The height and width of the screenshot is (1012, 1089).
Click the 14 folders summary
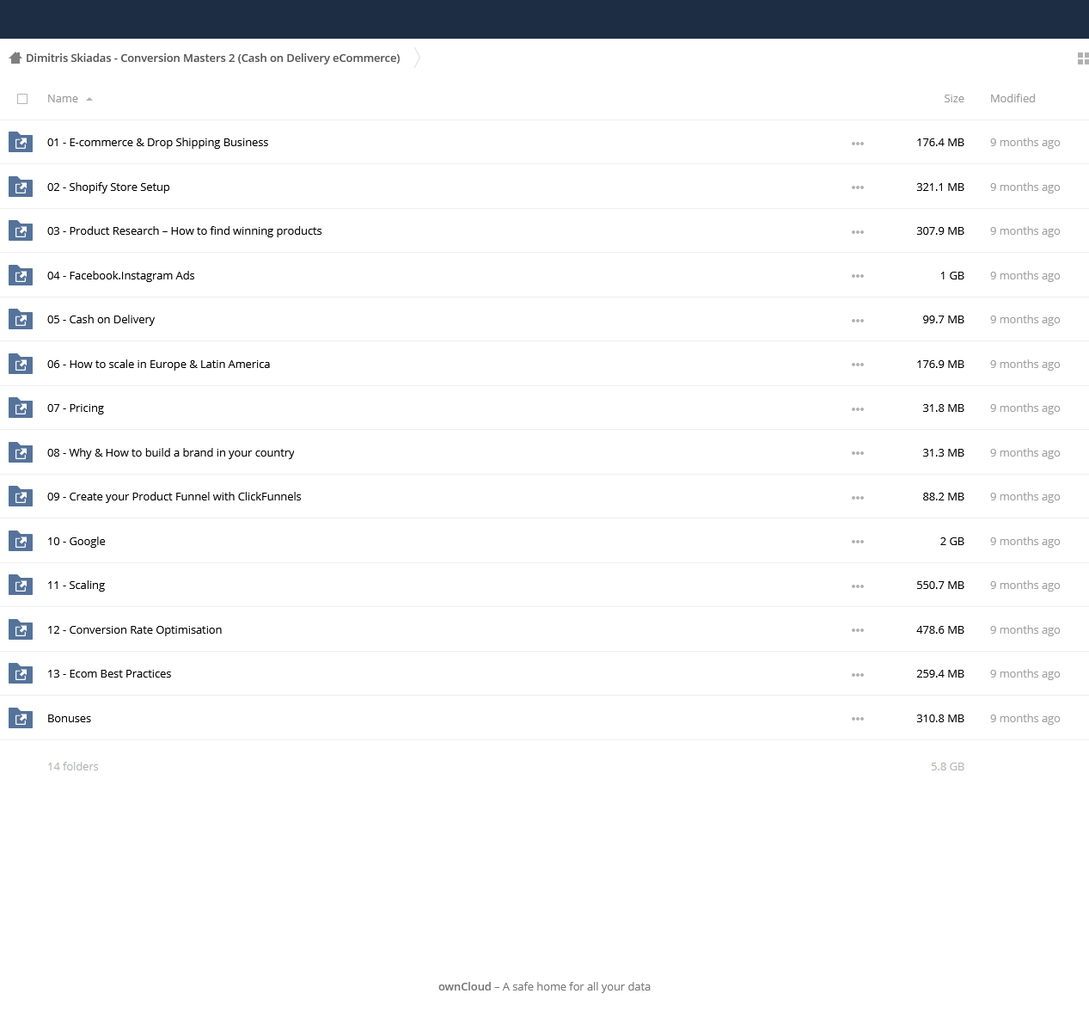(x=73, y=766)
